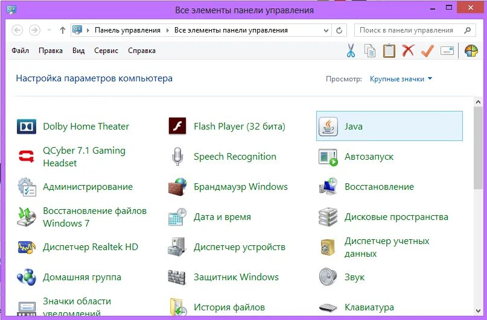Screen dimensions: 487x320
Task: Click the Java link text
Action: [354, 127]
